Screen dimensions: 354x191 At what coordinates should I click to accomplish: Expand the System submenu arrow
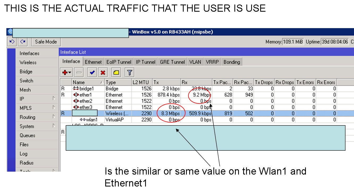click(x=54, y=126)
